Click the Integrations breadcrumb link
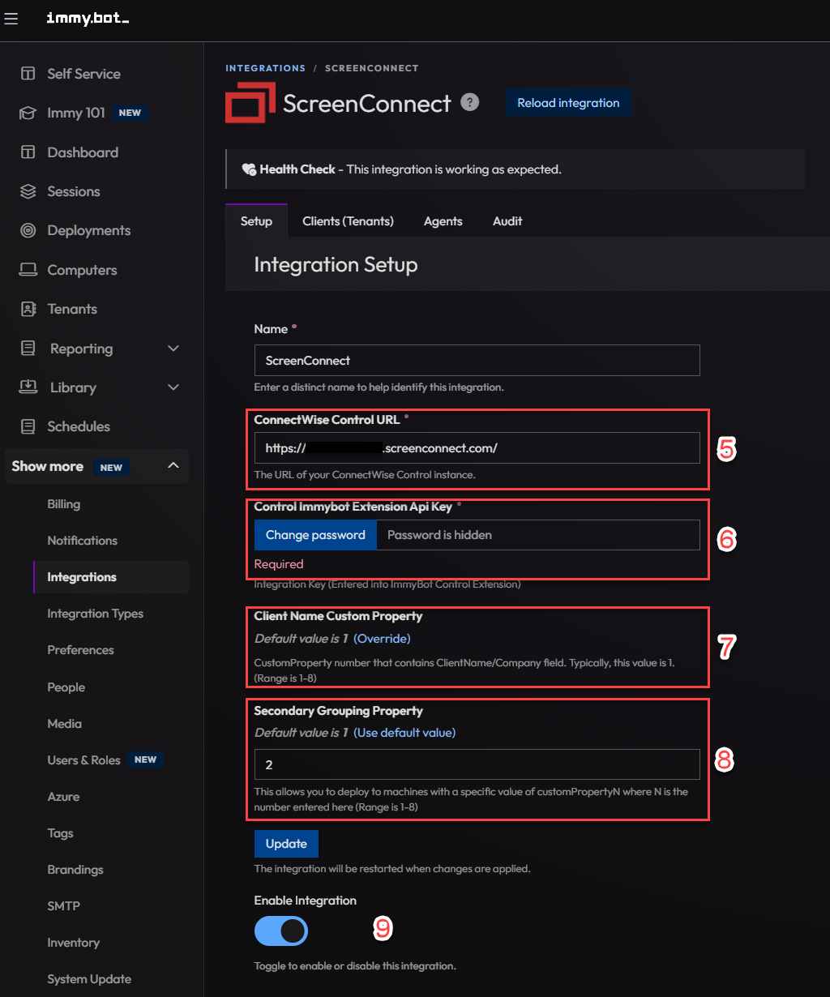 [x=265, y=68]
